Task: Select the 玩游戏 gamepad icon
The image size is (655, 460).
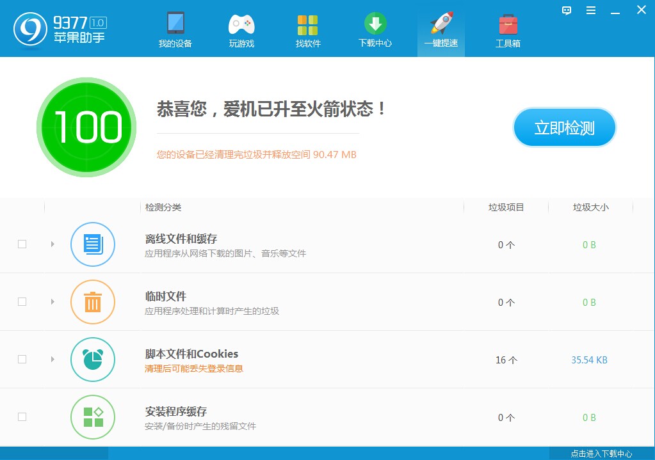Action: tap(241, 29)
